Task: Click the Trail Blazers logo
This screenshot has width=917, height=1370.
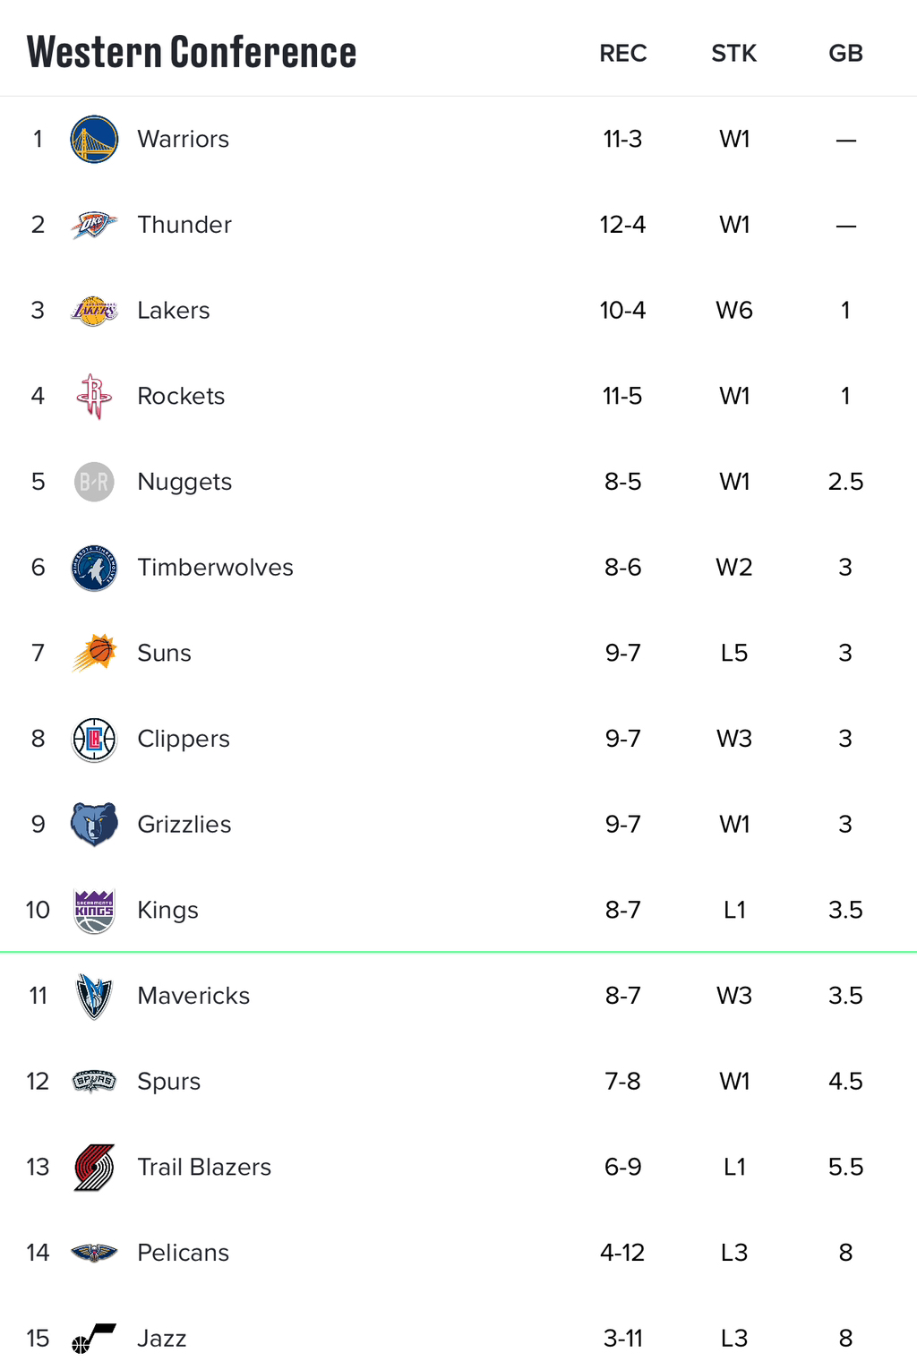Action: coord(94,1167)
